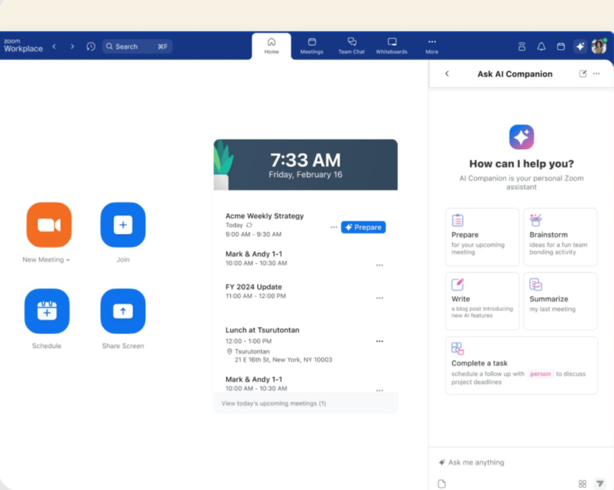
Task: Click the pink person placeholder in Complete a task
Action: pos(540,374)
